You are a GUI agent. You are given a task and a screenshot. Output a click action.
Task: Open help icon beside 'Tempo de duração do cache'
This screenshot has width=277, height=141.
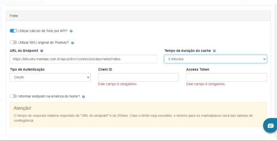click(214, 51)
